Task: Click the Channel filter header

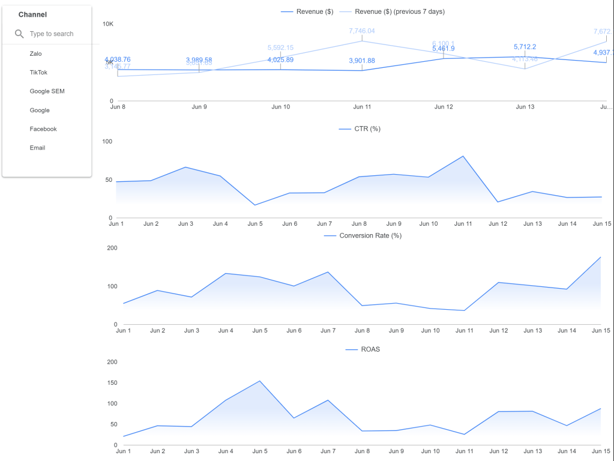Action: coord(32,14)
